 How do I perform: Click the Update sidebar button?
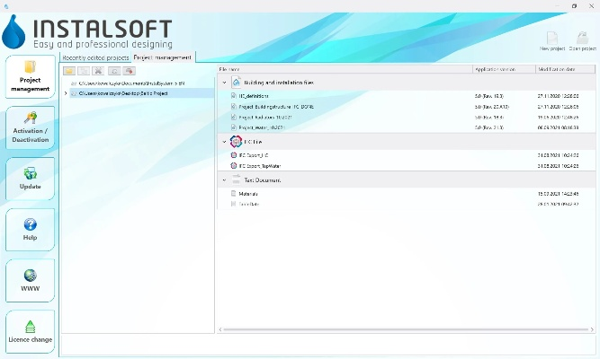pyautogui.click(x=30, y=179)
